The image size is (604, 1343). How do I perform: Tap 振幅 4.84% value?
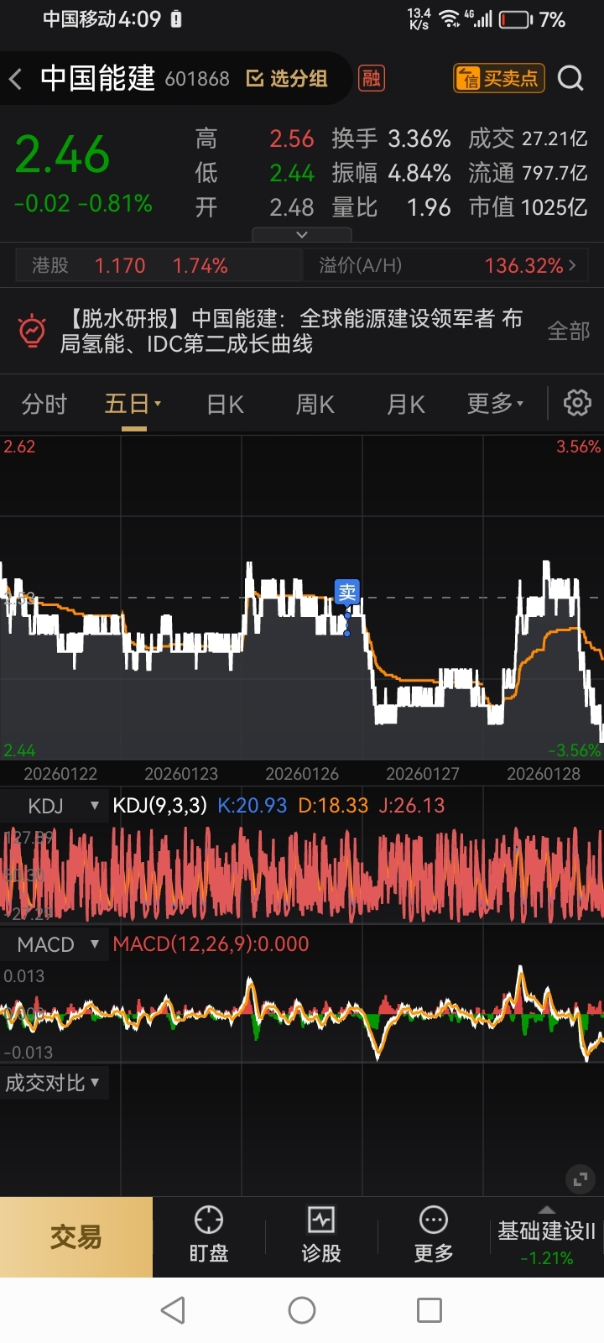click(419, 173)
